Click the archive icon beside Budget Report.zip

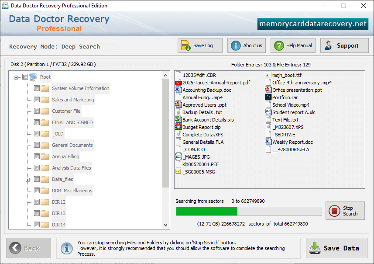178,127
